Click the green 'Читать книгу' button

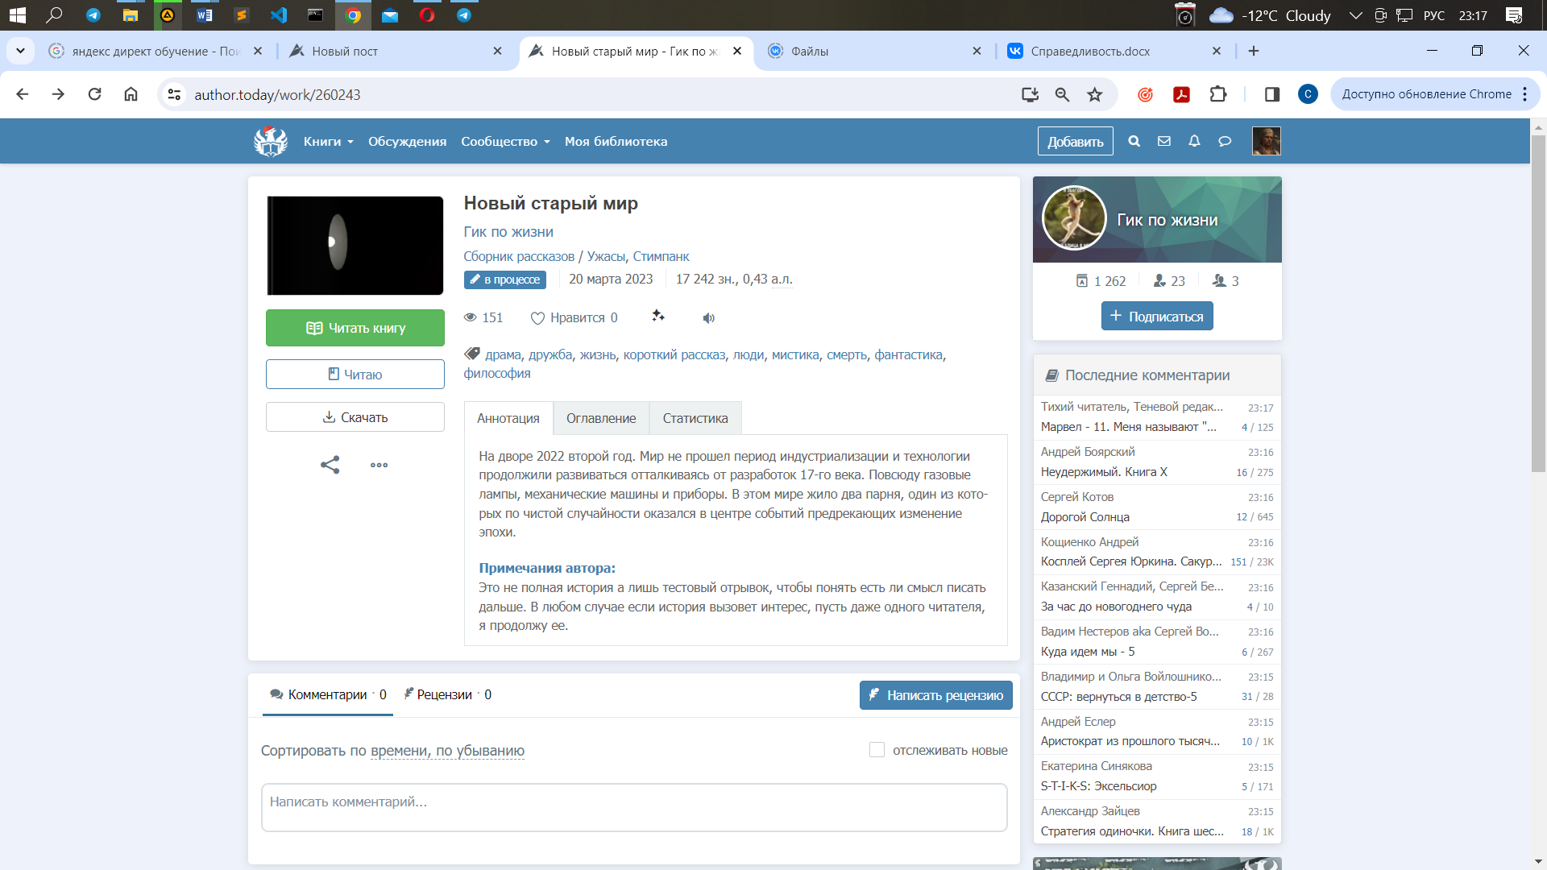click(x=355, y=328)
